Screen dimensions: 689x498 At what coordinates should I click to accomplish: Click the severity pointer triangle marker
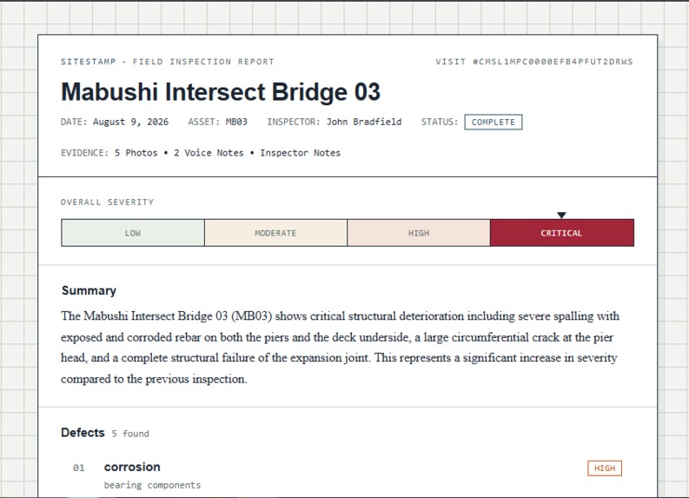tap(561, 215)
